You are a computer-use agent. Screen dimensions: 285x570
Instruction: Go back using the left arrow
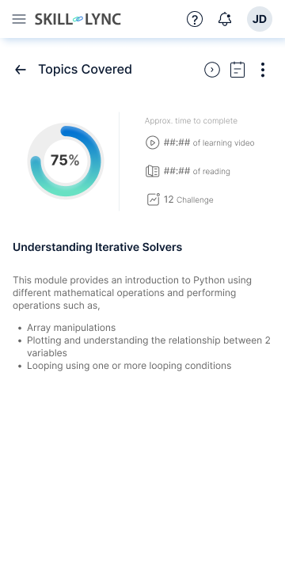21,70
